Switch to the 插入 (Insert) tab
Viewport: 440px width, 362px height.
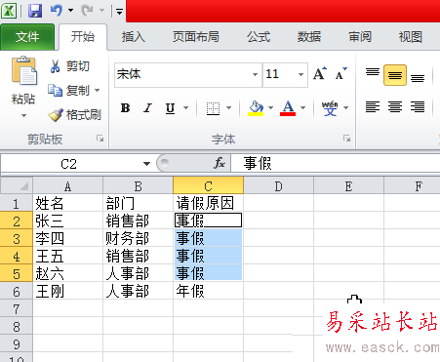(133, 37)
